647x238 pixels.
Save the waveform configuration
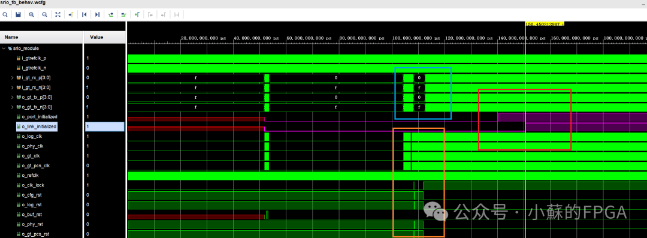click(x=18, y=14)
